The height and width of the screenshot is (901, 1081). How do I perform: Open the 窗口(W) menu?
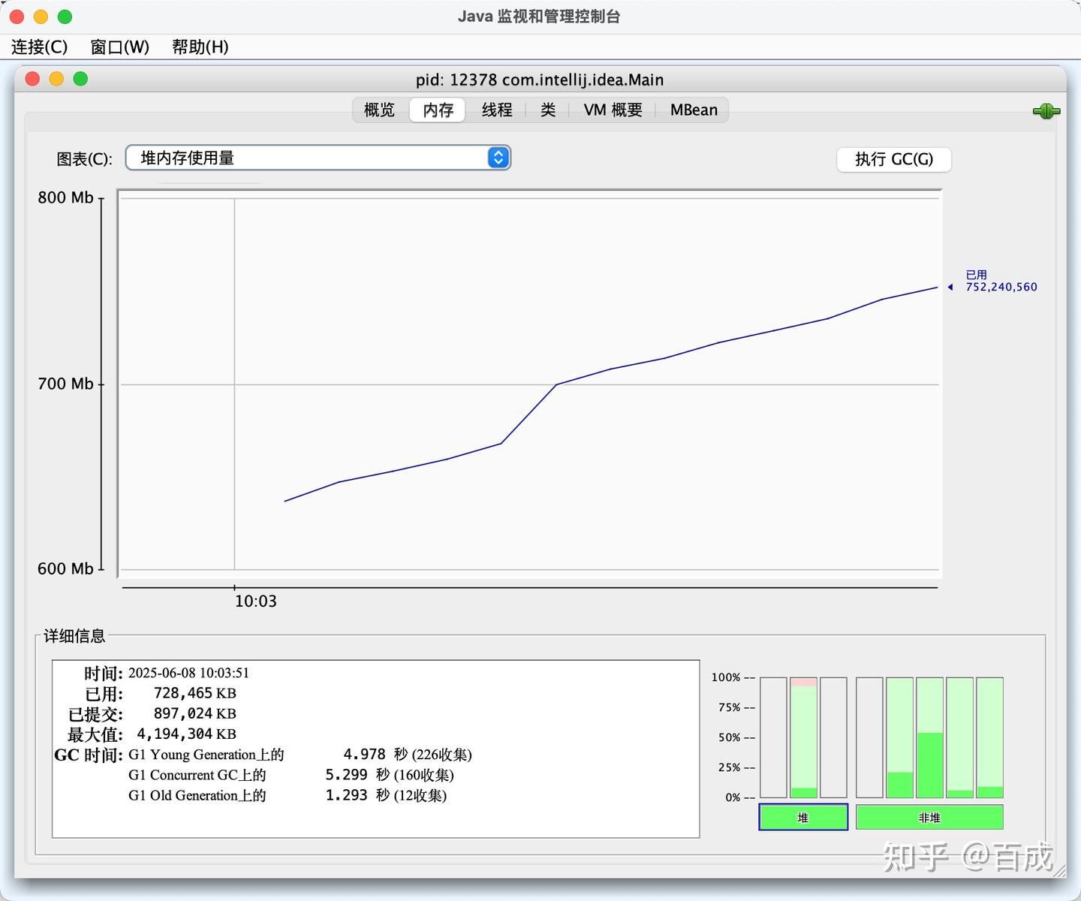click(119, 47)
